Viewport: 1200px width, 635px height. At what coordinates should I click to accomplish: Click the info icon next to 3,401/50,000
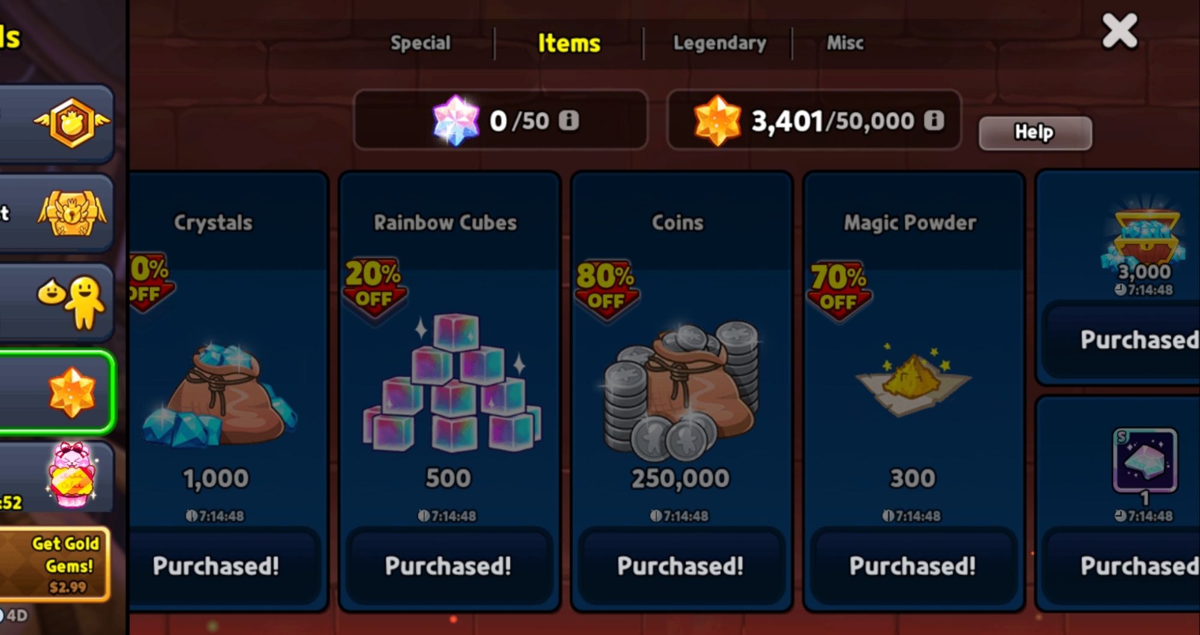click(933, 121)
